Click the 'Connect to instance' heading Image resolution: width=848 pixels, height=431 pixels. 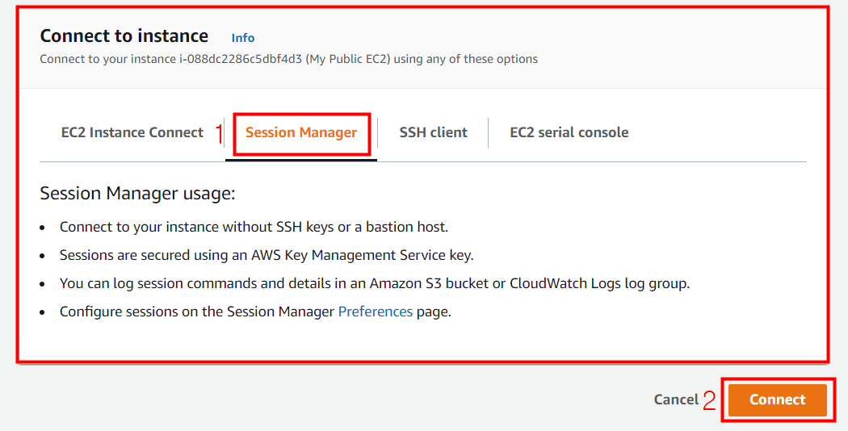coord(124,36)
